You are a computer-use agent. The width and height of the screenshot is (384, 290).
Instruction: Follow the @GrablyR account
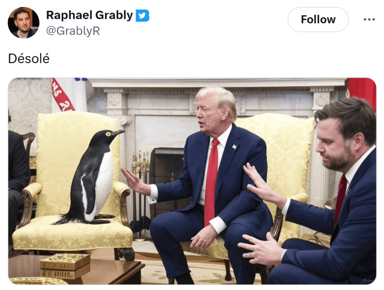[318, 19]
